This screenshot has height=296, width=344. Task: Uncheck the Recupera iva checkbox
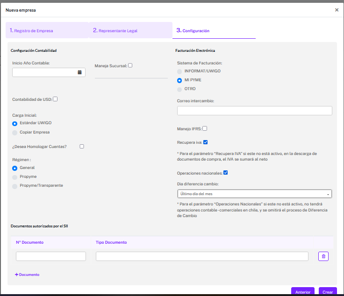(x=206, y=142)
